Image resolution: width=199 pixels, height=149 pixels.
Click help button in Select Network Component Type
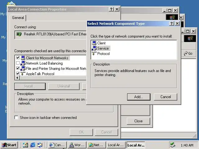(172, 24)
